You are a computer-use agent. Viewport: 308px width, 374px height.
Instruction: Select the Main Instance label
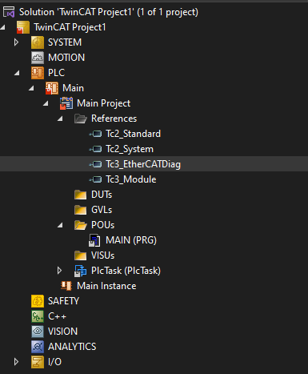coord(106,286)
